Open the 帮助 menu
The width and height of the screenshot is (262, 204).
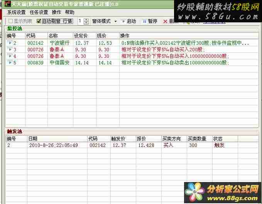coord(70,12)
